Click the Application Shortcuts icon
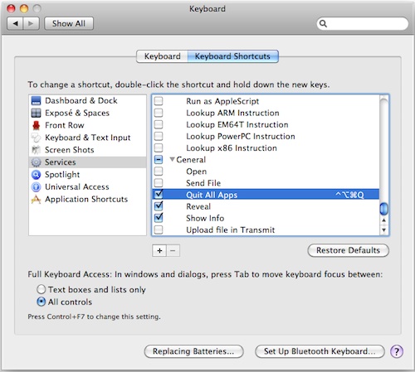The width and height of the screenshot is (415, 372). point(36,199)
